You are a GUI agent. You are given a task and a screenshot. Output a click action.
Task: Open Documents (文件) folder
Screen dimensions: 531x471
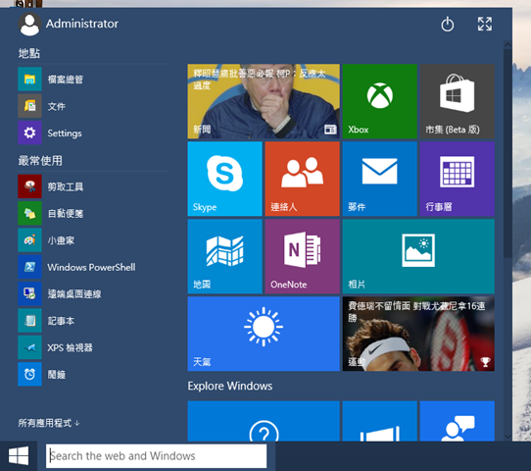click(x=93, y=106)
